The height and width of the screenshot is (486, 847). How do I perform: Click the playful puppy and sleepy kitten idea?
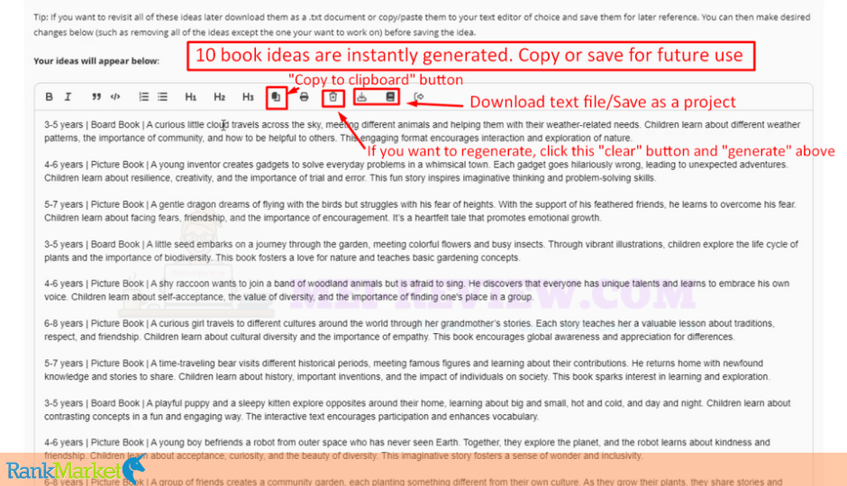point(417,409)
